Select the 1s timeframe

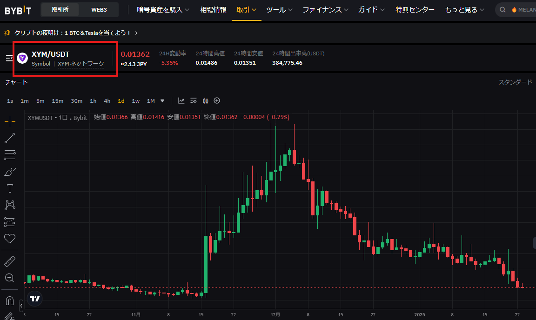tap(10, 101)
